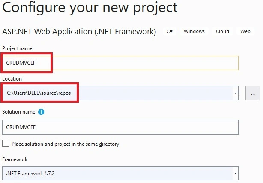Image resolution: width=263 pixels, height=183 pixels.
Task: Click the Solution name info icon
Action: pos(41,112)
